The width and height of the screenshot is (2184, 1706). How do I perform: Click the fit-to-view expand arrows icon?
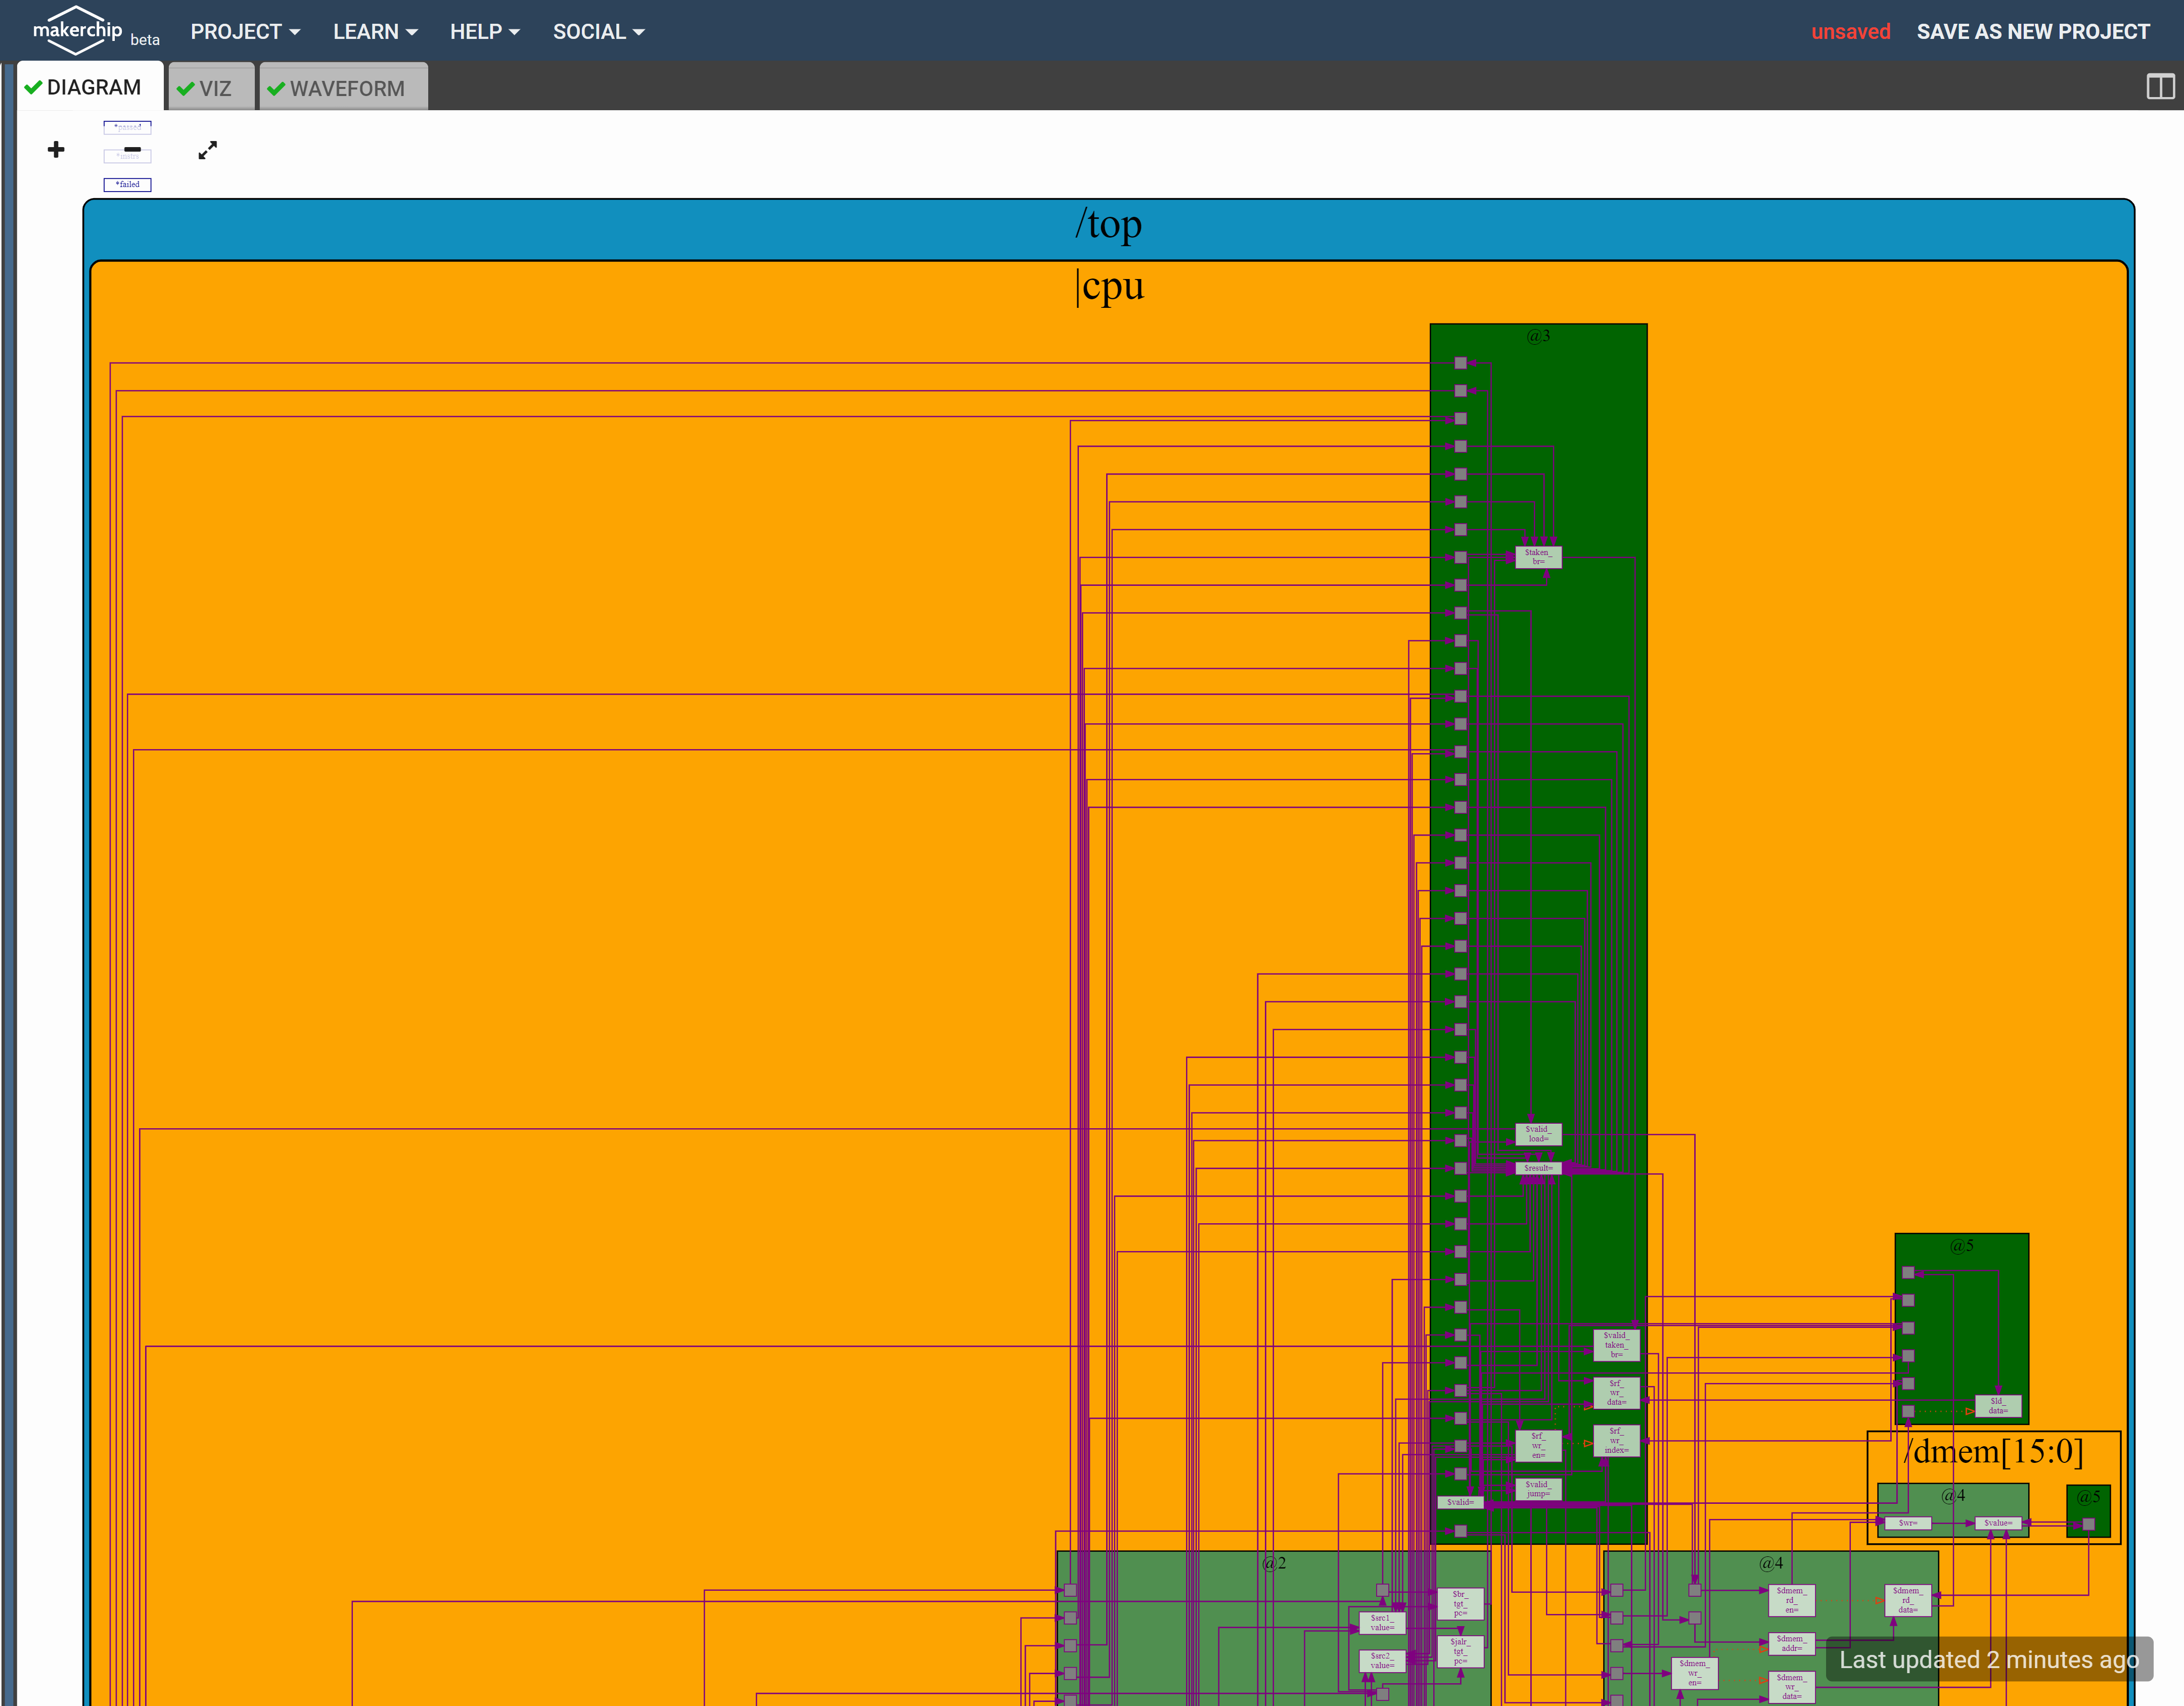207,150
